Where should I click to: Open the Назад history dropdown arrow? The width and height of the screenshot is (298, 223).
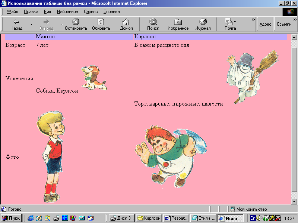pos(31,24)
